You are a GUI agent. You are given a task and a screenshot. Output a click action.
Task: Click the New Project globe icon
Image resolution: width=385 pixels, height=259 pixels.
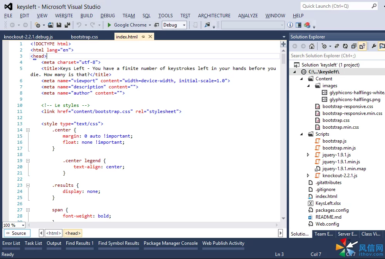pyautogui.click(x=37, y=25)
